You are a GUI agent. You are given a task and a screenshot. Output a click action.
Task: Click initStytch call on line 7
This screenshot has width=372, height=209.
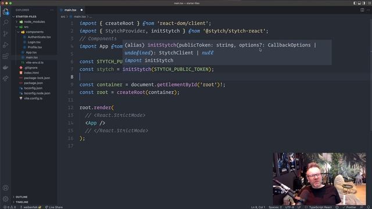pos(137,69)
